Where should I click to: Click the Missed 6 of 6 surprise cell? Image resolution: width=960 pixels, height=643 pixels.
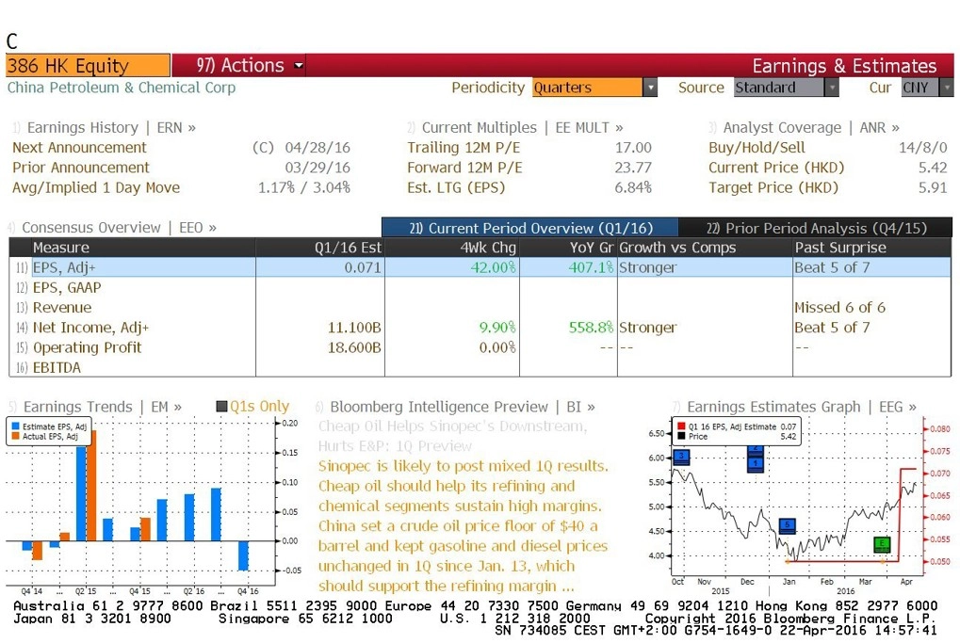(840, 308)
